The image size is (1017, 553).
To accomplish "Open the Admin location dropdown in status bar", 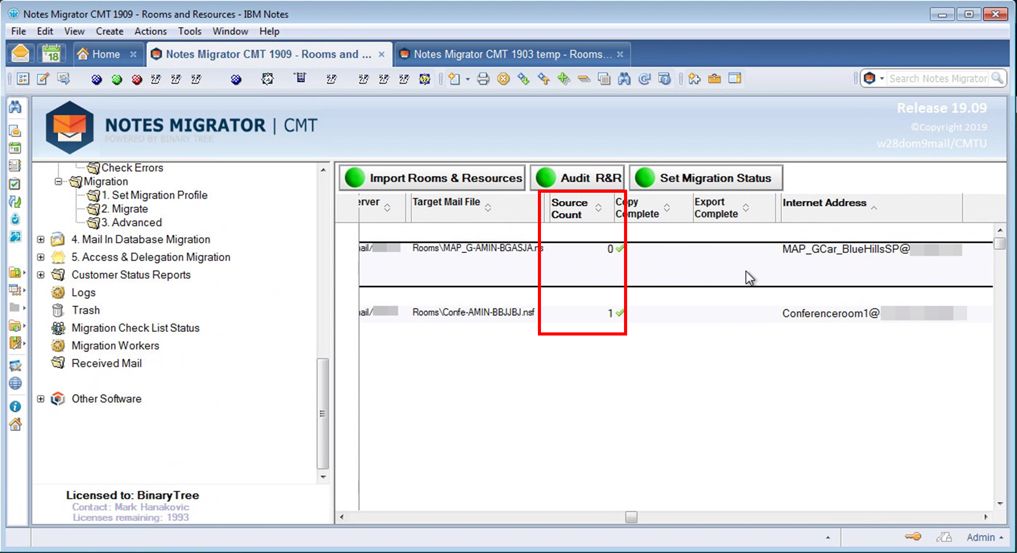I will [985, 537].
